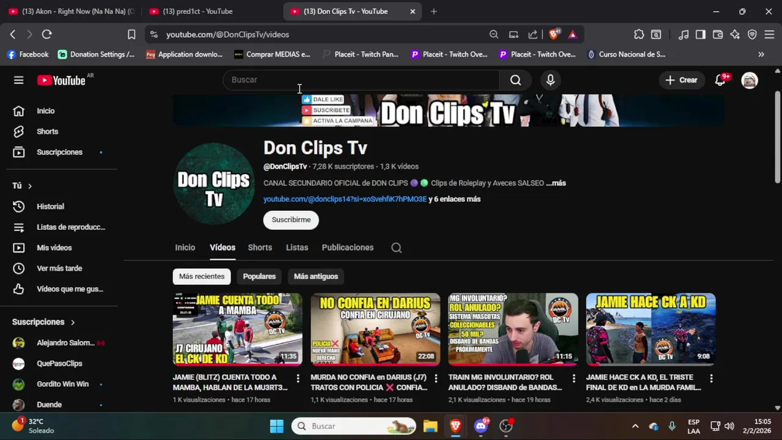This screenshot has width=782, height=440.
Task: Open options menu for JAMIE (BLITZ) video
Action: click(x=298, y=379)
